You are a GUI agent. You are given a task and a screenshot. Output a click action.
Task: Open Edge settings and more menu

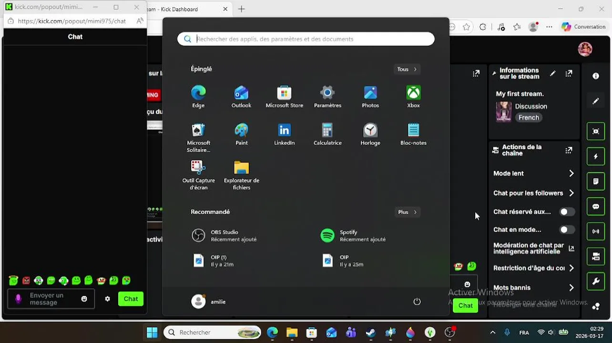click(x=550, y=27)
